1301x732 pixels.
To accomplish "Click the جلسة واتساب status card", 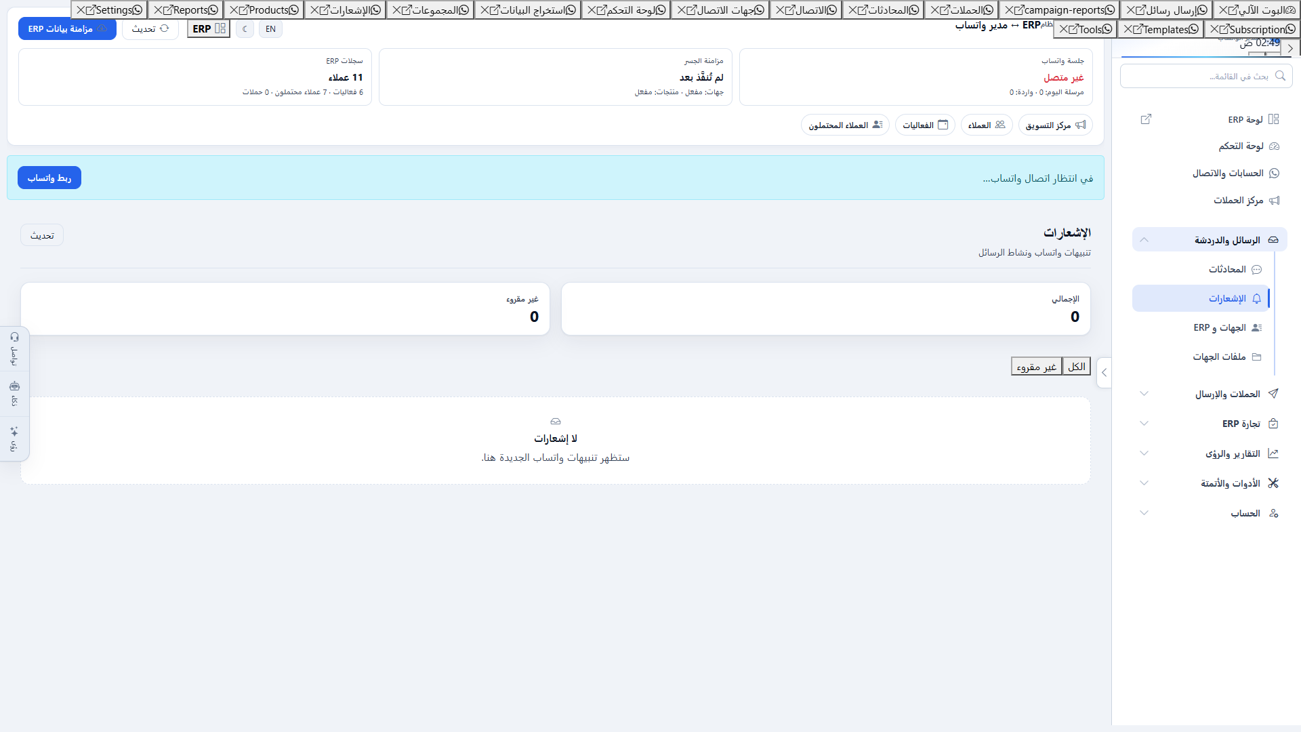I will coord(916,77).
